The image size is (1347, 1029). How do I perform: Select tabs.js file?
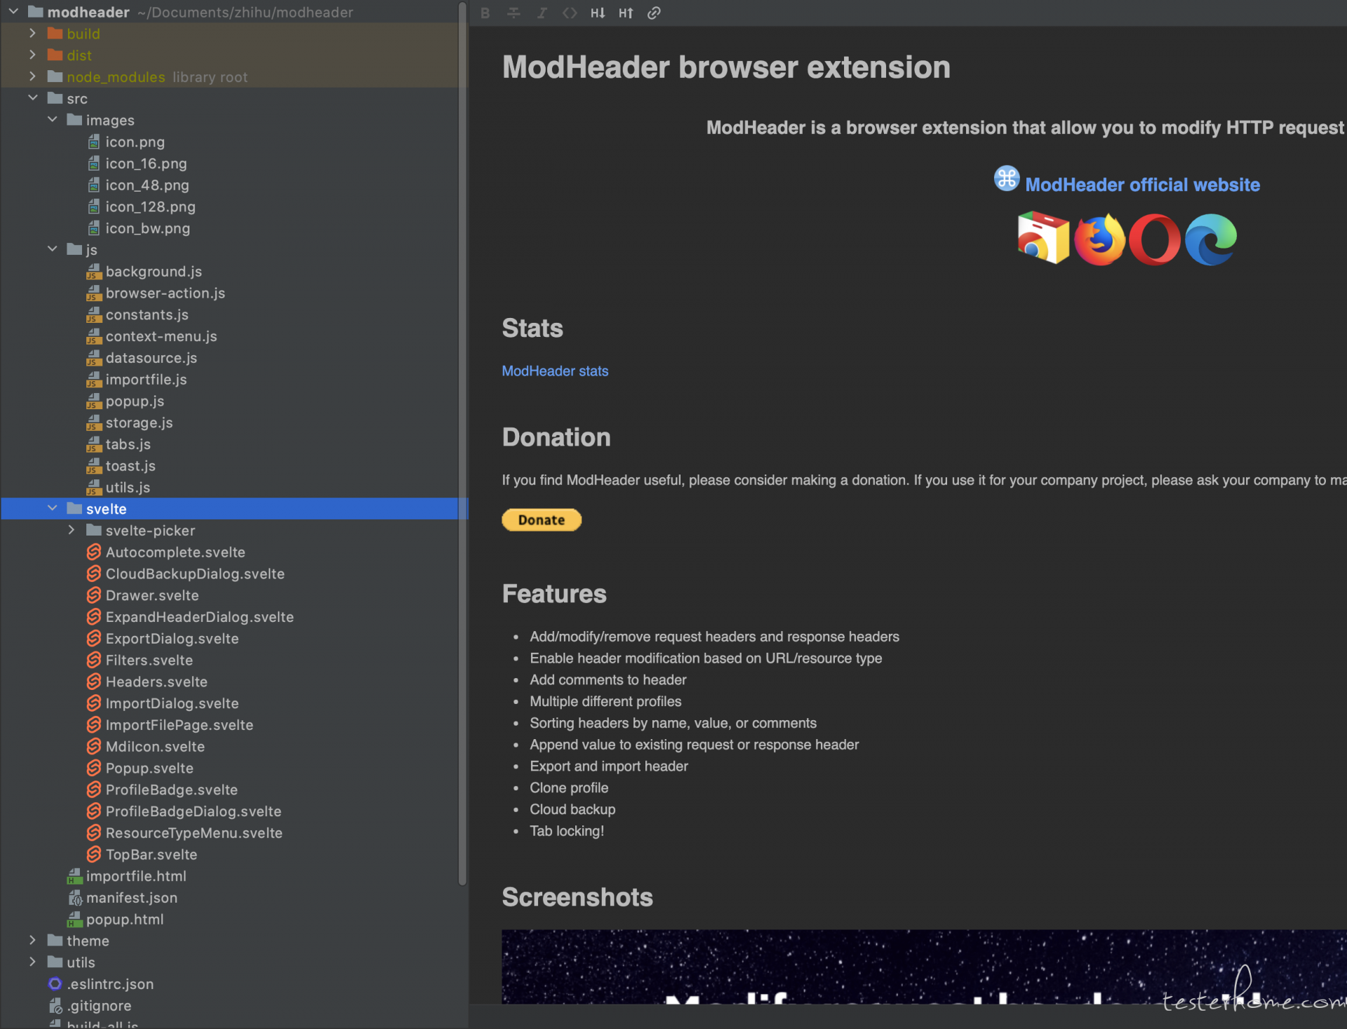click(x=119, y=444)
